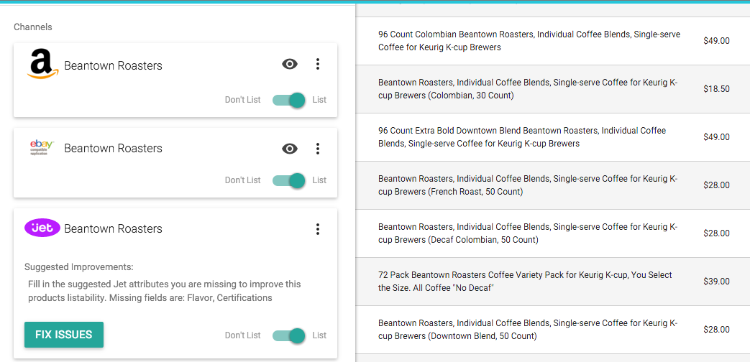
Task: Click the $39.00 price
Action: point(716,282)
